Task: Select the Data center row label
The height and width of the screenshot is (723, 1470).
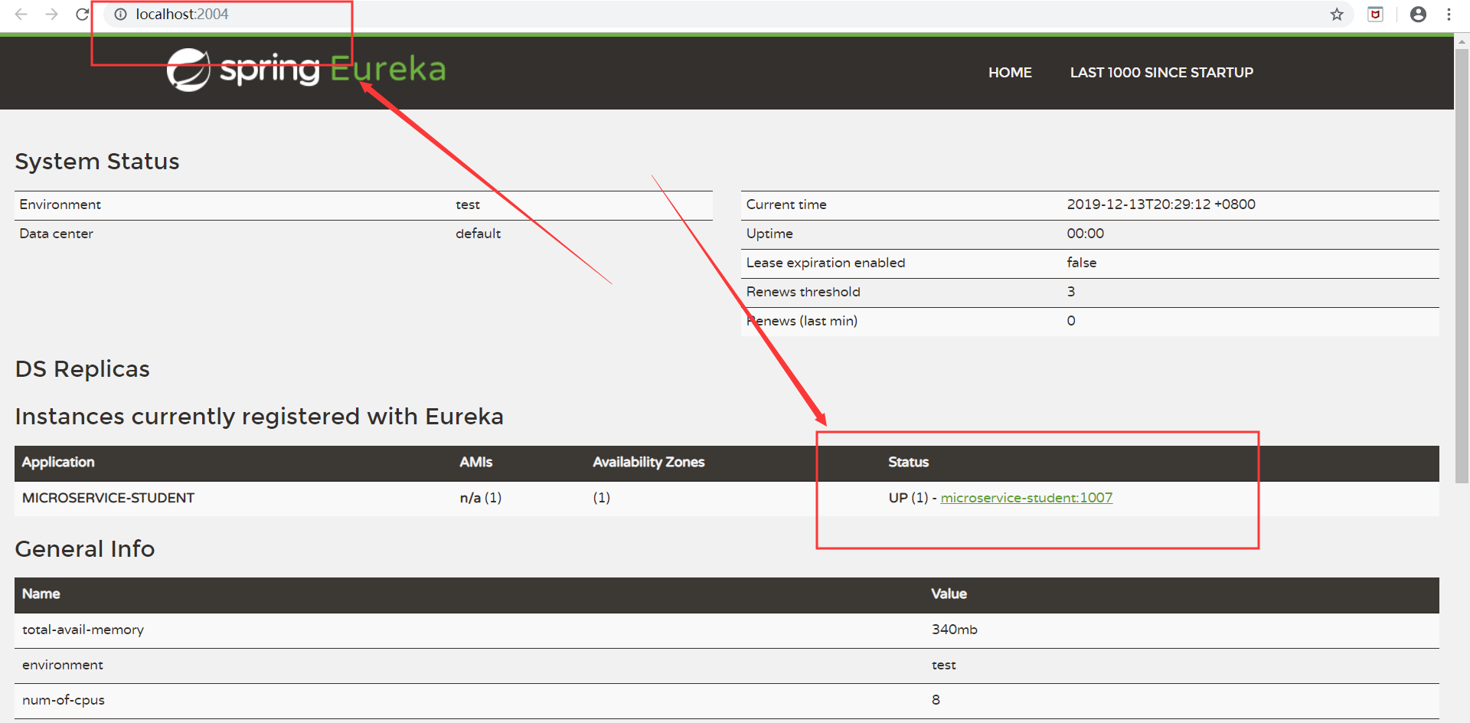Action: [x=56, y=234]
